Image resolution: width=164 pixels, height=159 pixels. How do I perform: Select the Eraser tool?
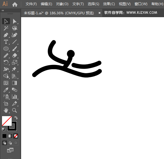click(15, 55)
